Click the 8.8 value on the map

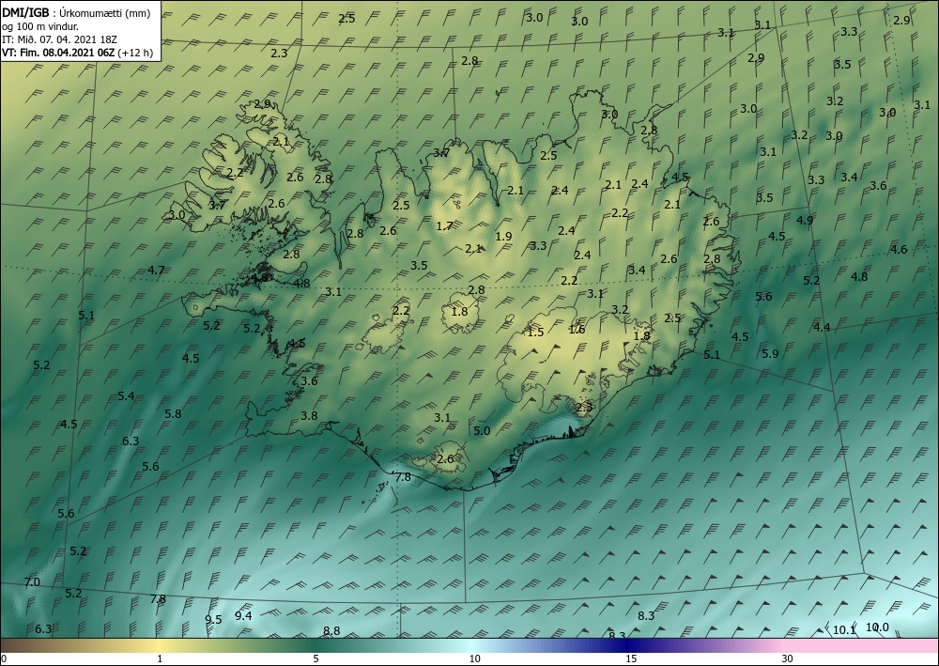(x=331, y=630)
